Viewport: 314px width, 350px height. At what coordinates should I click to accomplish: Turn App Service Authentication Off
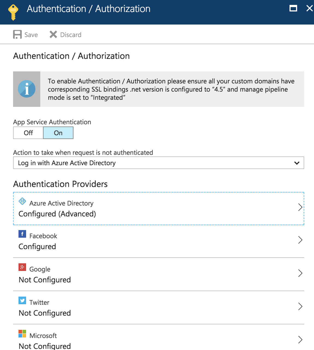(x=28, y=133)
